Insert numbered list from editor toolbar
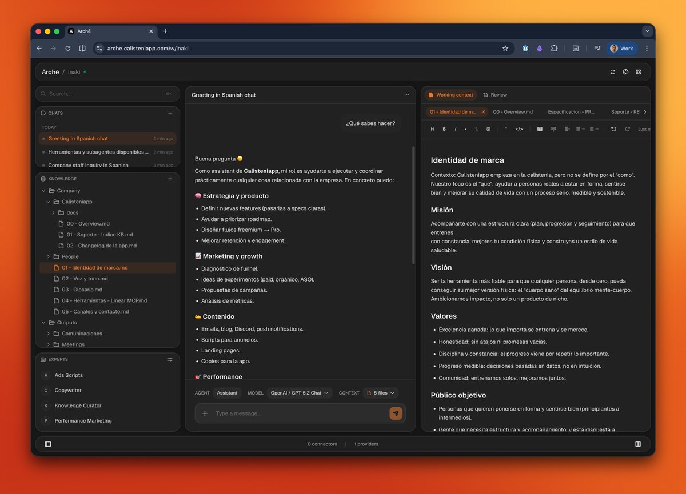Image resolution: width=686 pixels, height=494 pixels. point(477,129)
